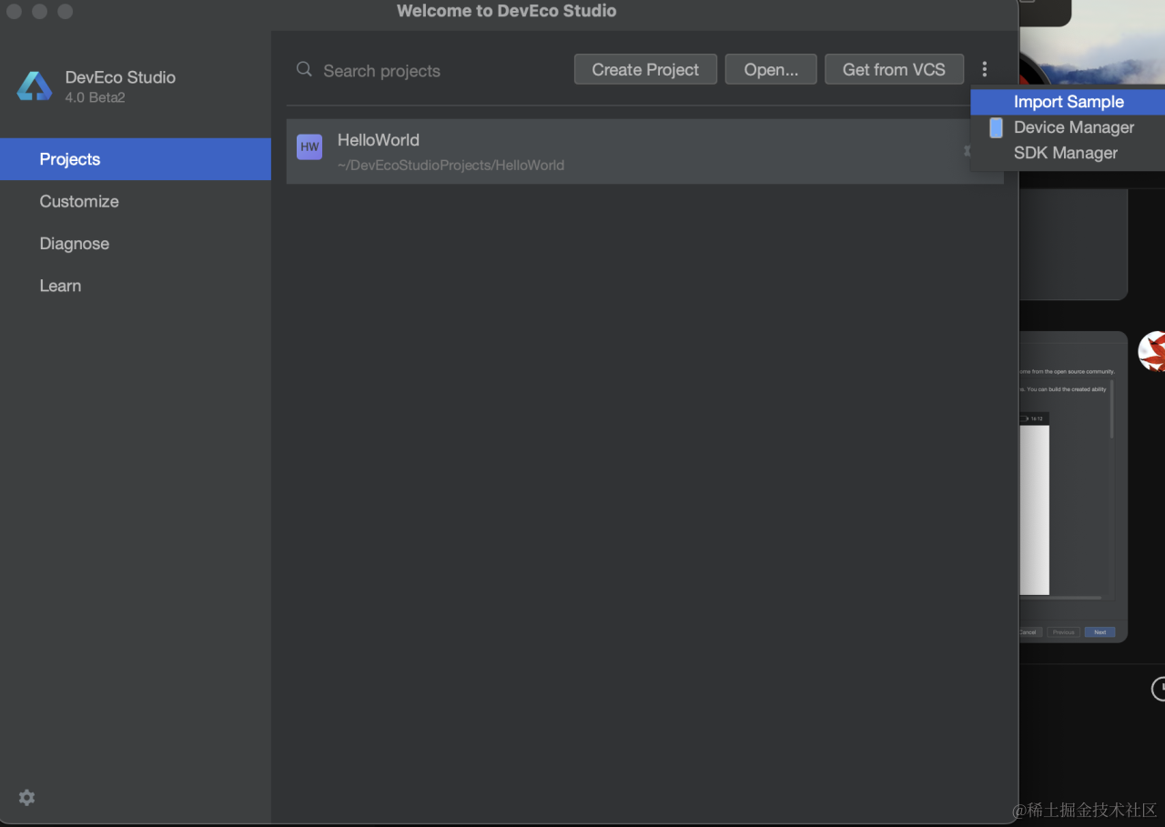Click the vertical scrollbar in background dialog
The image size is (1165, 827).
tap(1111, 408)
